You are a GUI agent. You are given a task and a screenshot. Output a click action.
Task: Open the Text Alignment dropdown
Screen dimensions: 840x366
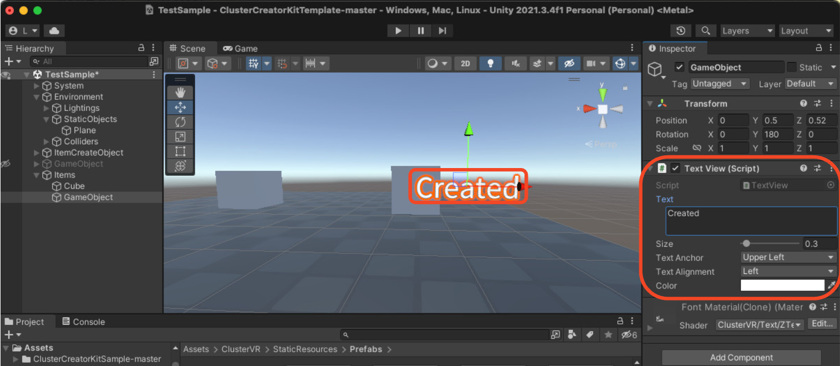(788, 271)
